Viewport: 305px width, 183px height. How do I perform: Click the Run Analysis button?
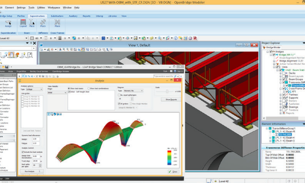pyautogui.click(x=31, y=172)
